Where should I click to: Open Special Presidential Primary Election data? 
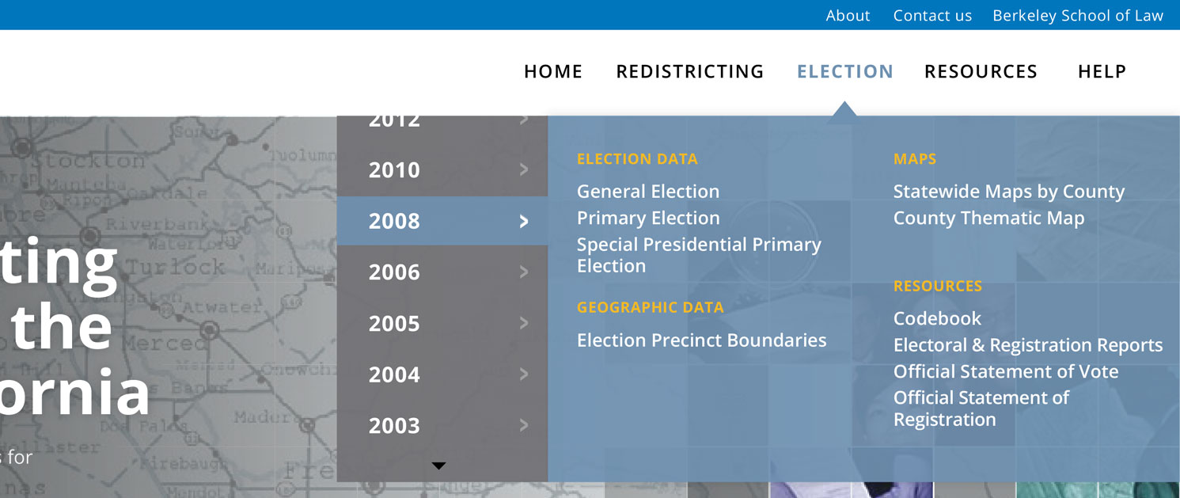click(x=699, y=255)
